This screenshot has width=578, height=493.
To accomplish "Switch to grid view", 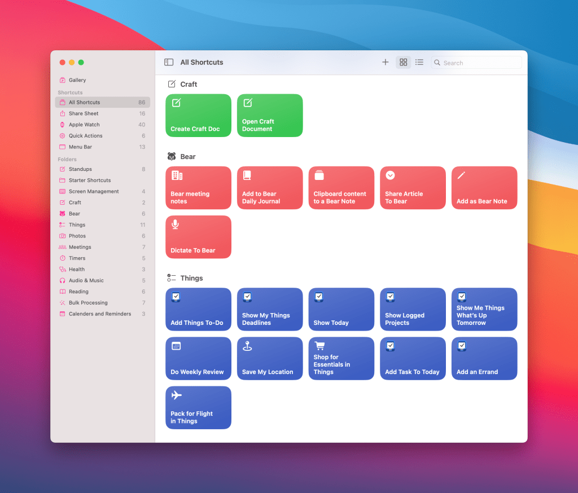I will click(x=403, y=63).
